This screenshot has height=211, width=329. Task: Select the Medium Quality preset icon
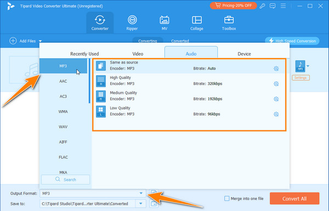tap(101, 96)
